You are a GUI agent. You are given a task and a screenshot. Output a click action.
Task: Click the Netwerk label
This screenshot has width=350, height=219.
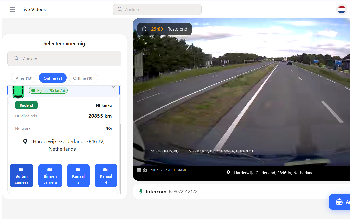coord(23,128)
